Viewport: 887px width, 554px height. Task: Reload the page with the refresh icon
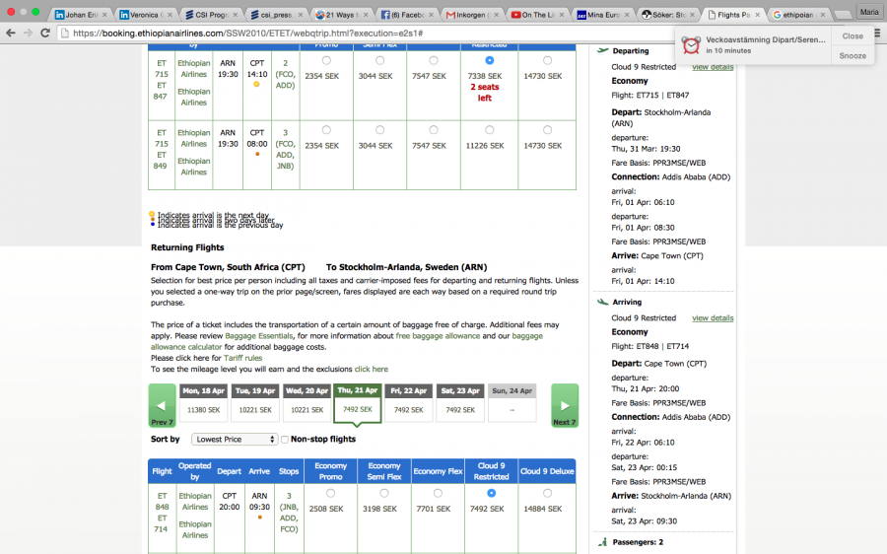click(45, 34)
